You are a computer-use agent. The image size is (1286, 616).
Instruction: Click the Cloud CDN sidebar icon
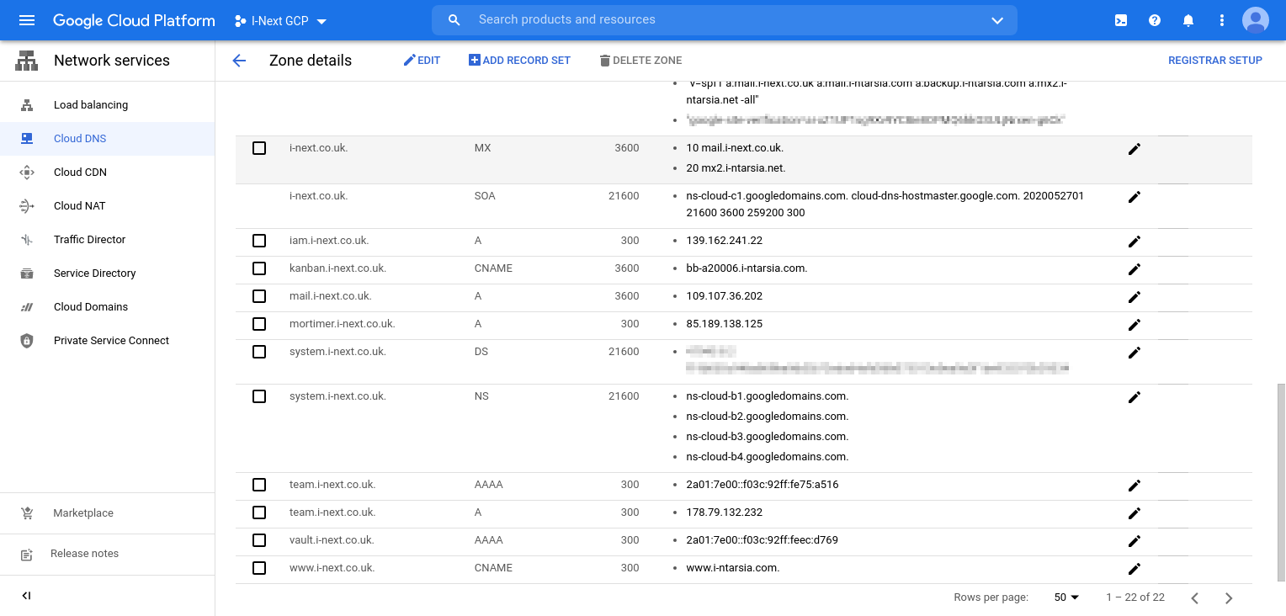pyautogui.click(x=27, y=173)
